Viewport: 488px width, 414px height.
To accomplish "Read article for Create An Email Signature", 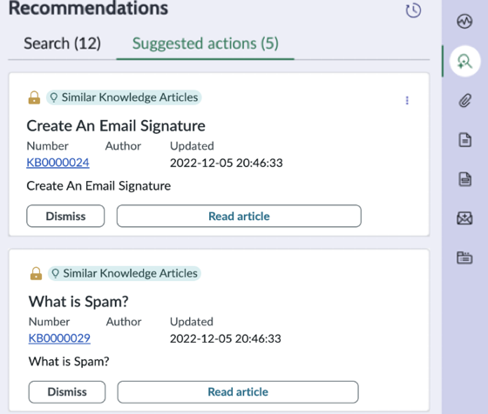I will click(x=239, y=217).
